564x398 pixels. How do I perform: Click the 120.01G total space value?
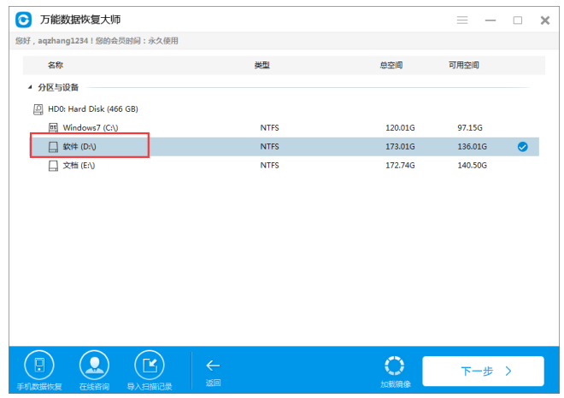(x=400, y=127)
